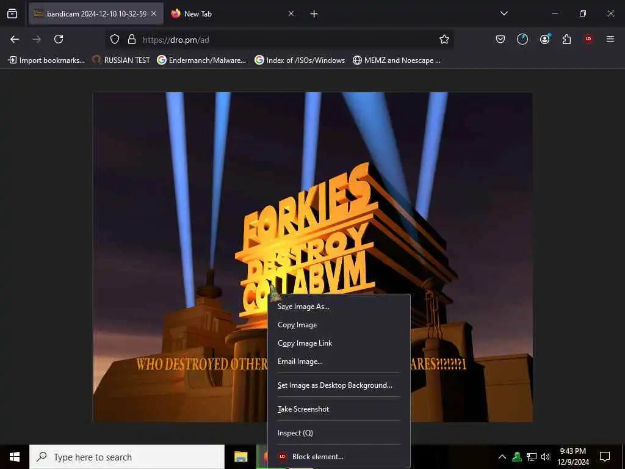Open Index of /ISOs/Windows bookmark
The image size is (625, 469).
(x=300, y=60)
